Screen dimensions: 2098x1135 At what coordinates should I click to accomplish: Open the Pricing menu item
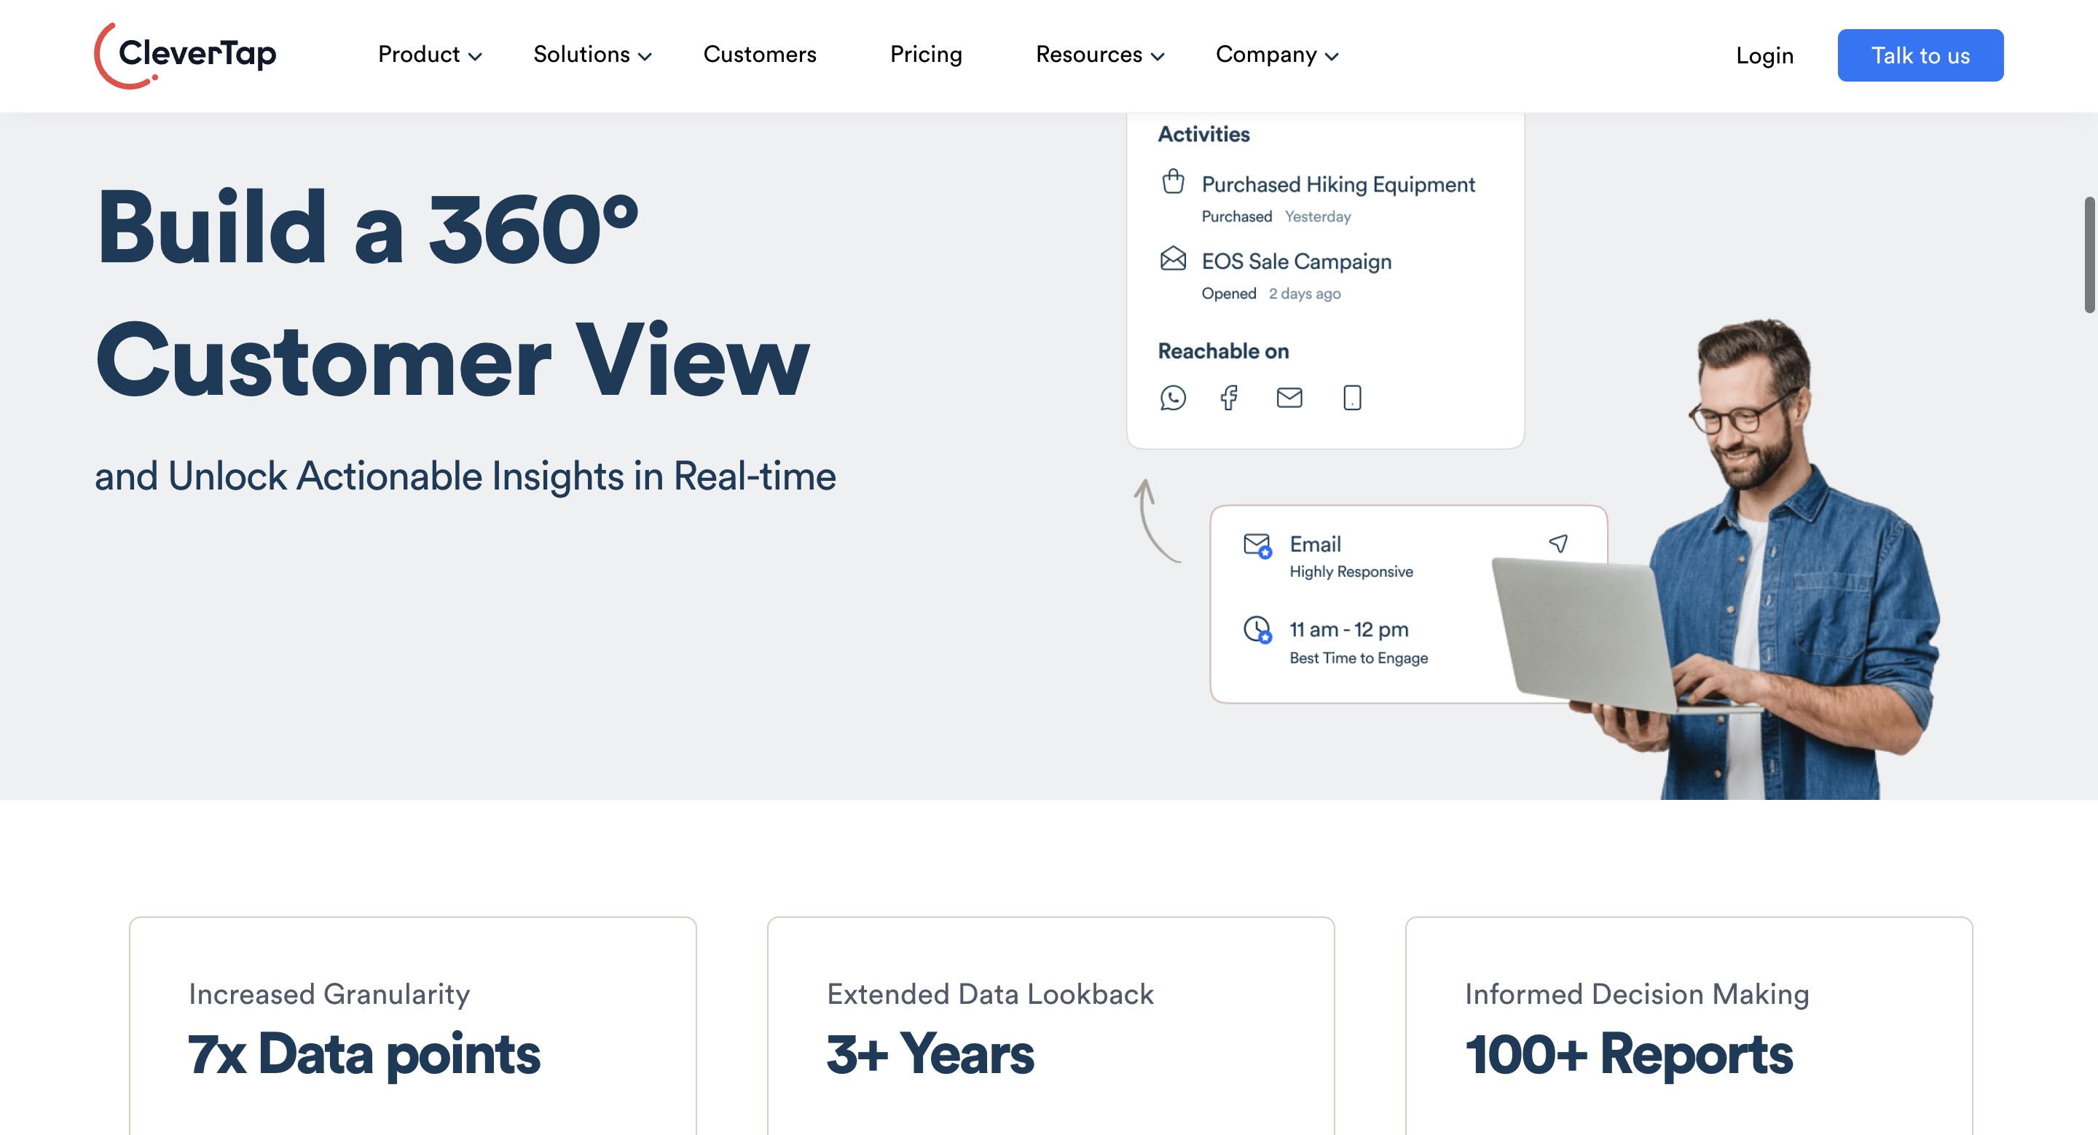tap(925, 55)
